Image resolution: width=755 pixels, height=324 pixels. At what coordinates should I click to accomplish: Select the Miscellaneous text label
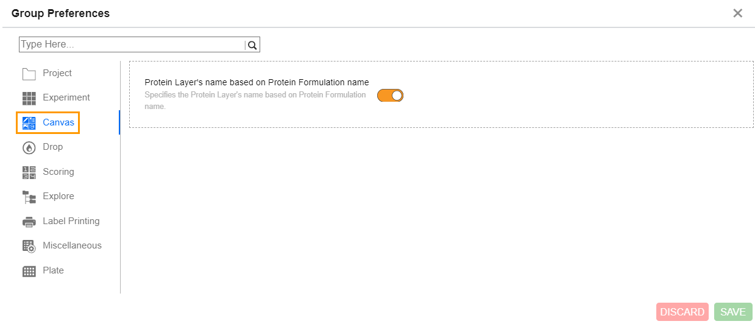click(x=72, y=245)
